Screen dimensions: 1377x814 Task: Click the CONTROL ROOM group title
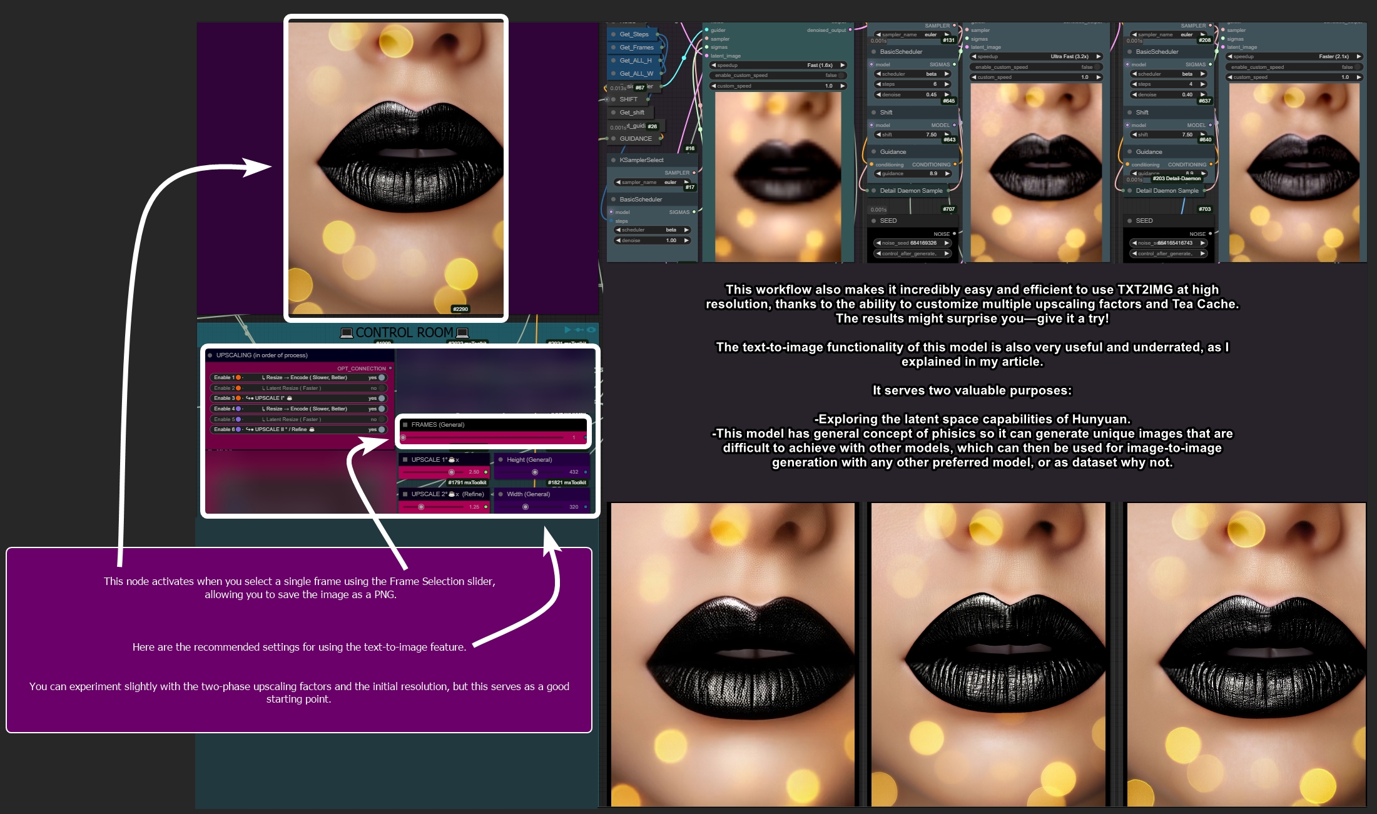click(404, 333)
